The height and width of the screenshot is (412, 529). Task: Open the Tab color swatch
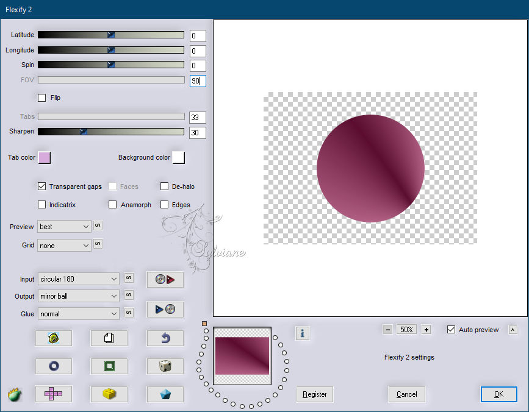pyautogui.click(x=45, y=157)
